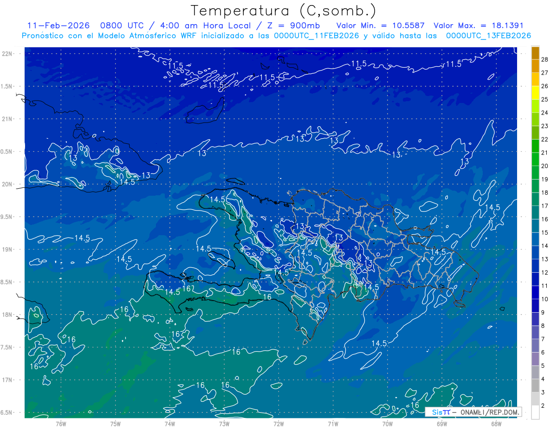
Task: Click the '74W' longitude label
Action: (170, 423)
